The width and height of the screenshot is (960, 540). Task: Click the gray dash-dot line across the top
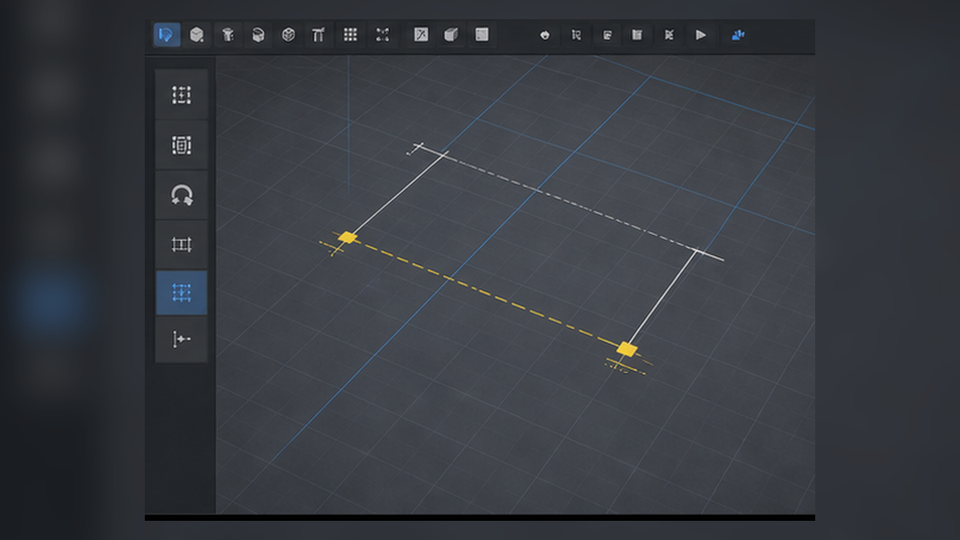click(x=570, y=202)
